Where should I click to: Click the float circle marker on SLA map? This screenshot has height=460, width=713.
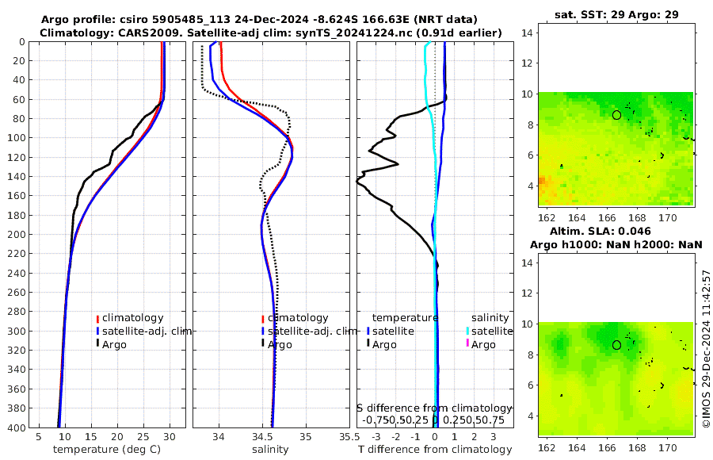(x=616, y=345)
